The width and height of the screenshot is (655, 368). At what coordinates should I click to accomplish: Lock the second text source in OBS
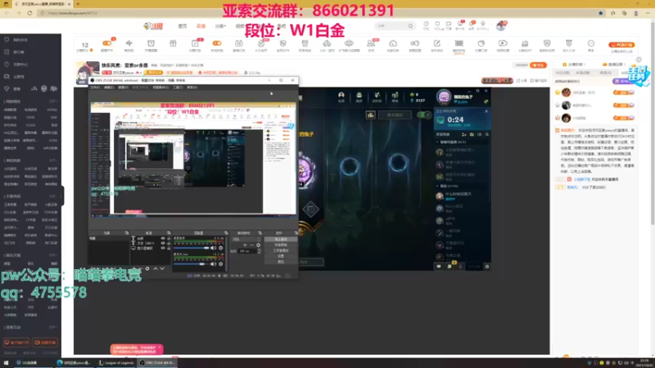pos(169,243)
